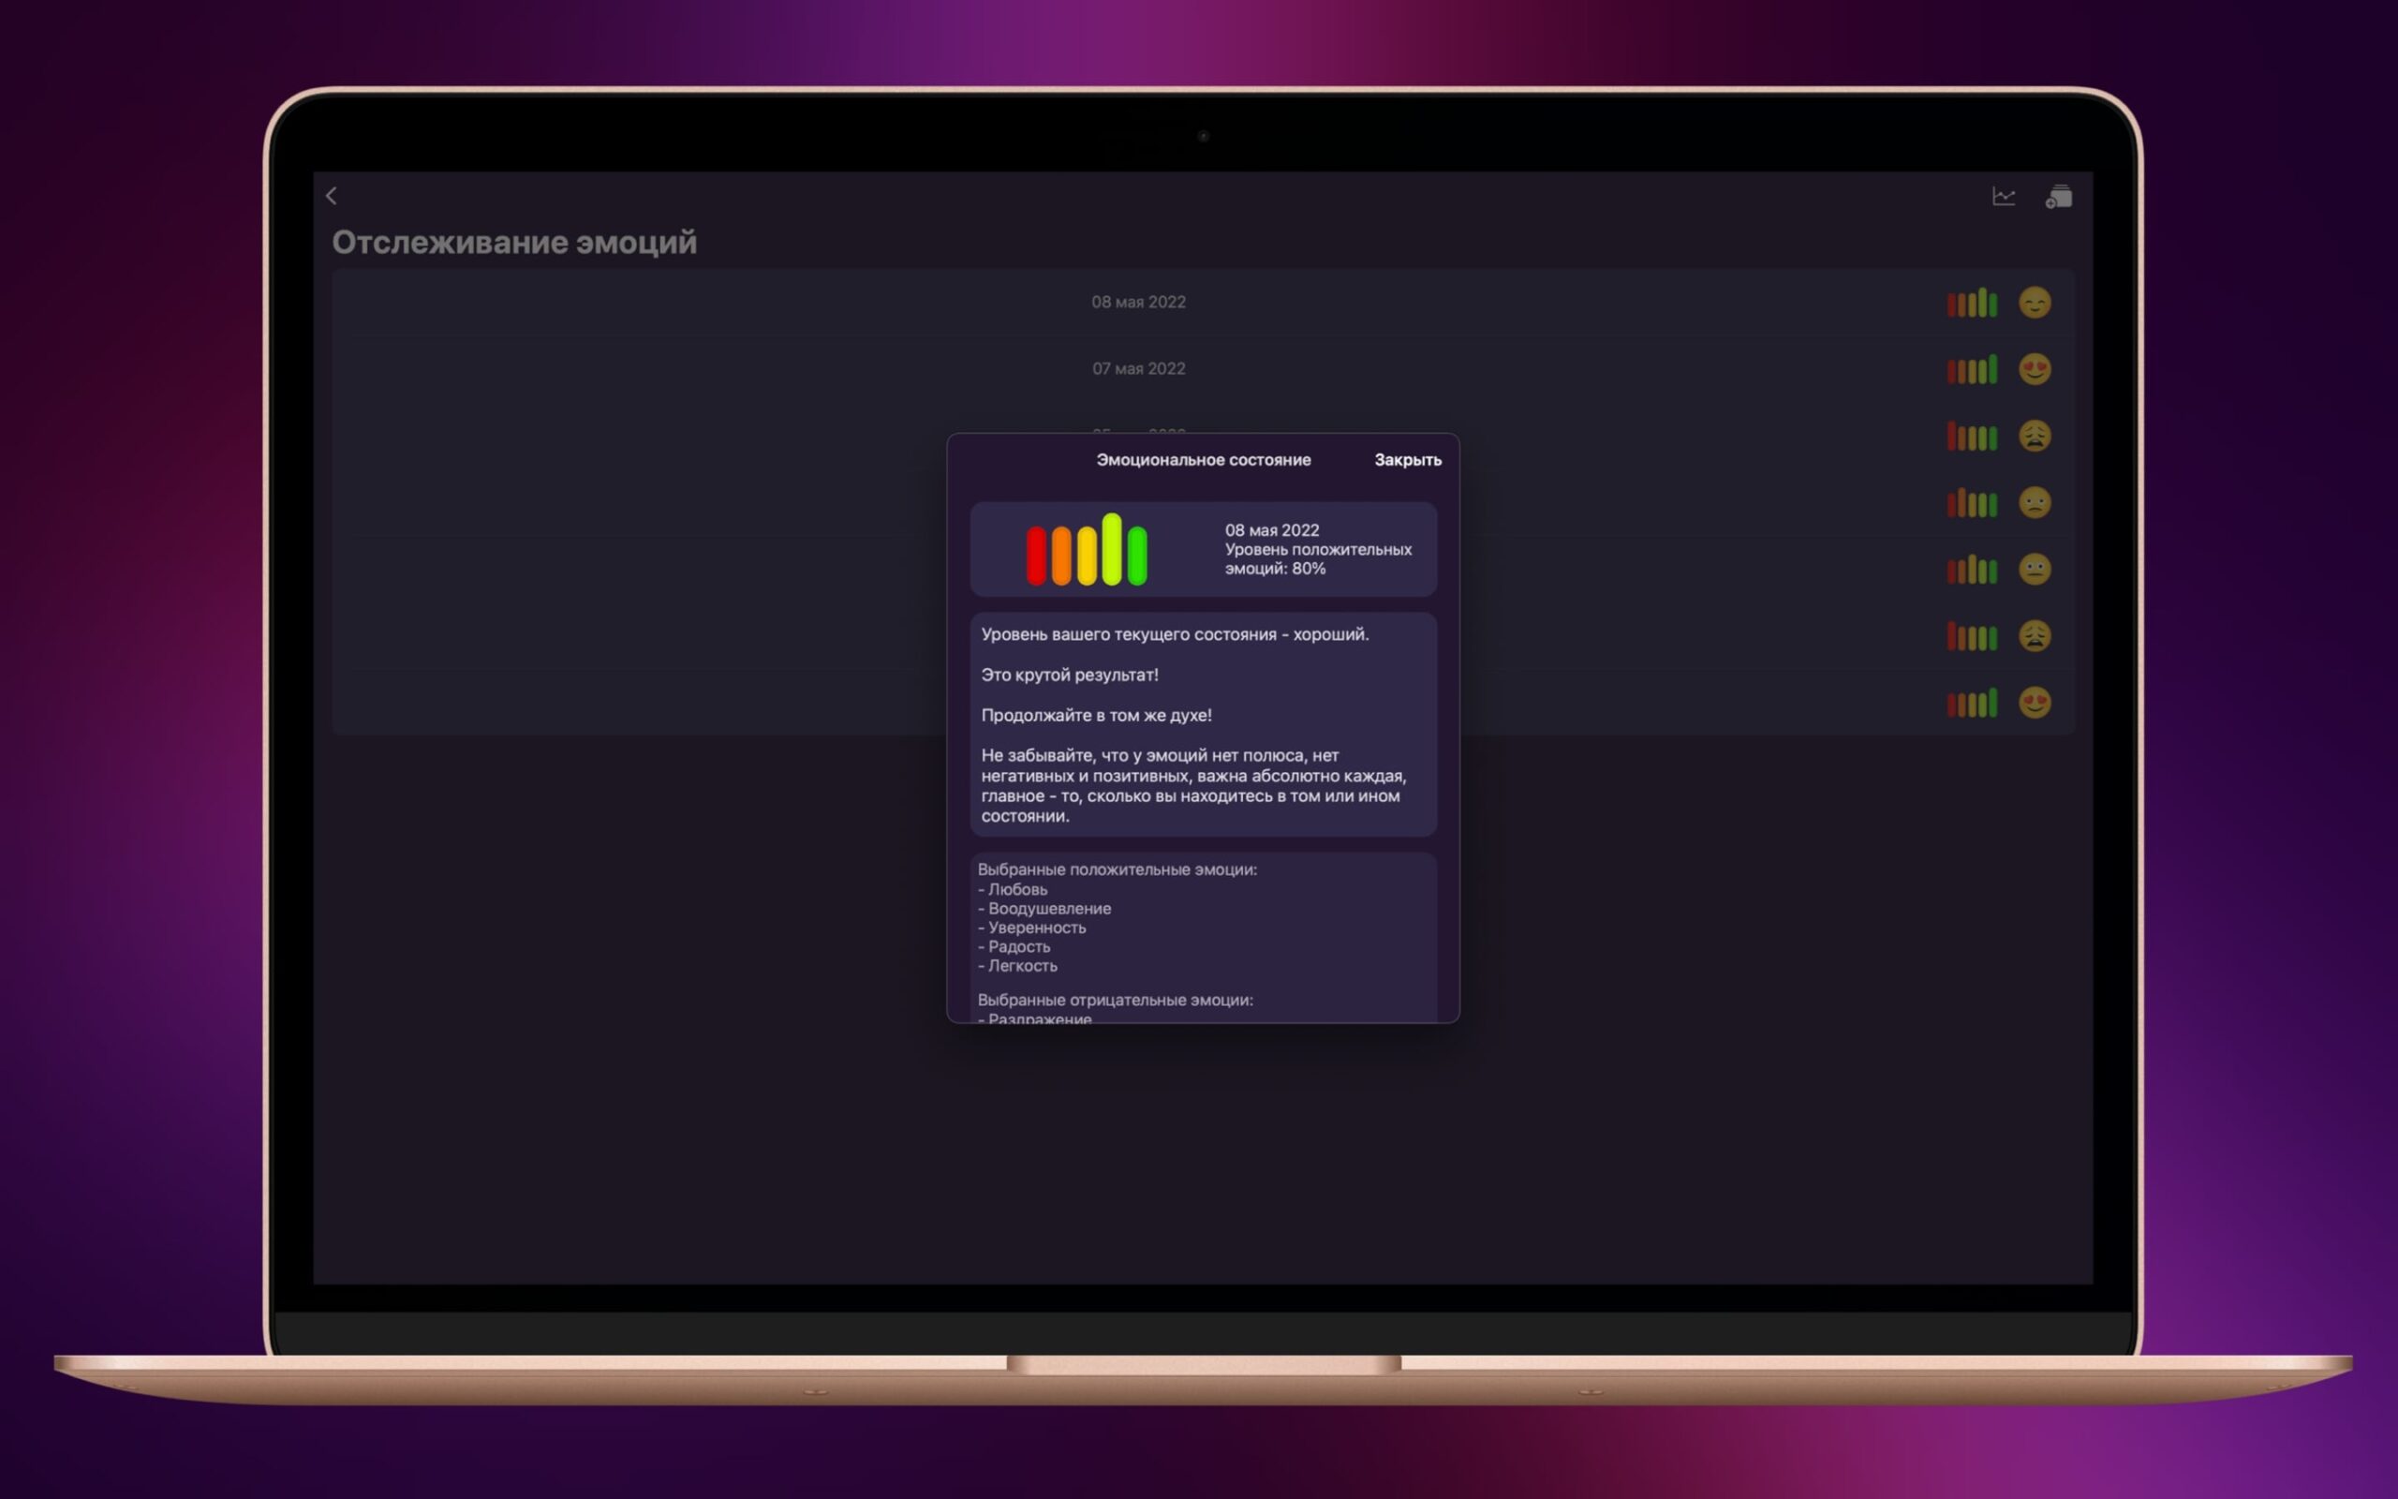Click the mood bars icon in 07 мая row
This screenshot has width=2398, height=1499.
[x=1972, y=370]
